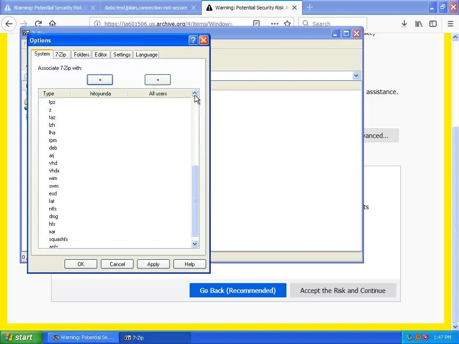The image size is (459, 344).
Task: Click the file types list scroll-up arrow
Action: click(x=195, y=93)
